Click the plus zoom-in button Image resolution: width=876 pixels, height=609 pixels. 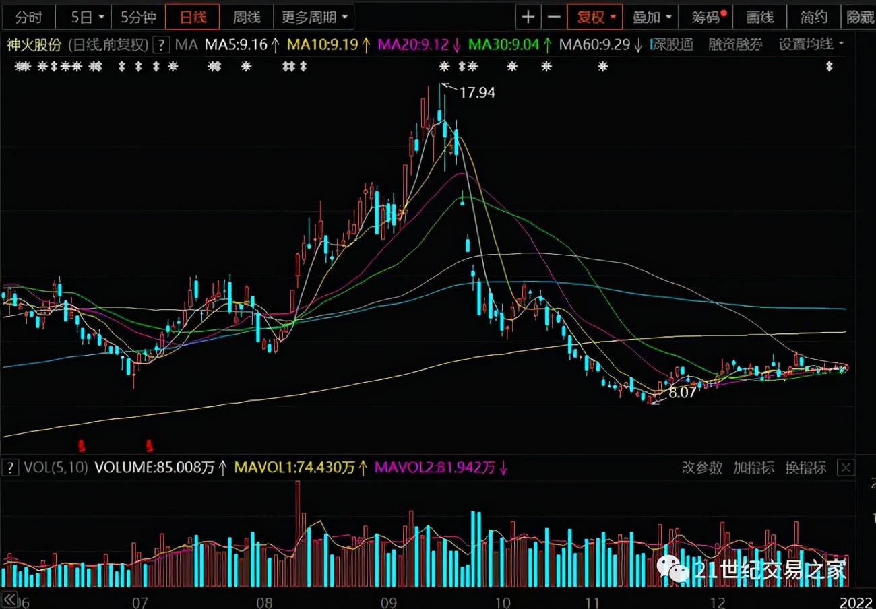point(529,17)
